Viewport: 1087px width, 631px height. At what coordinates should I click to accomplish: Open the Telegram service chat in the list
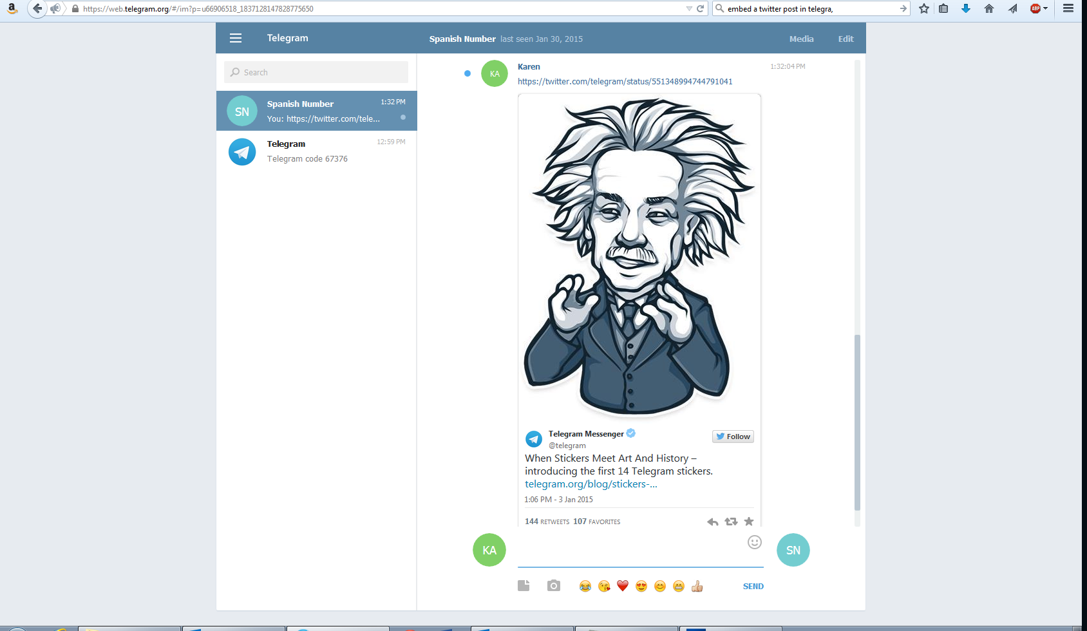pyautogui.click(x=317, y=151)
